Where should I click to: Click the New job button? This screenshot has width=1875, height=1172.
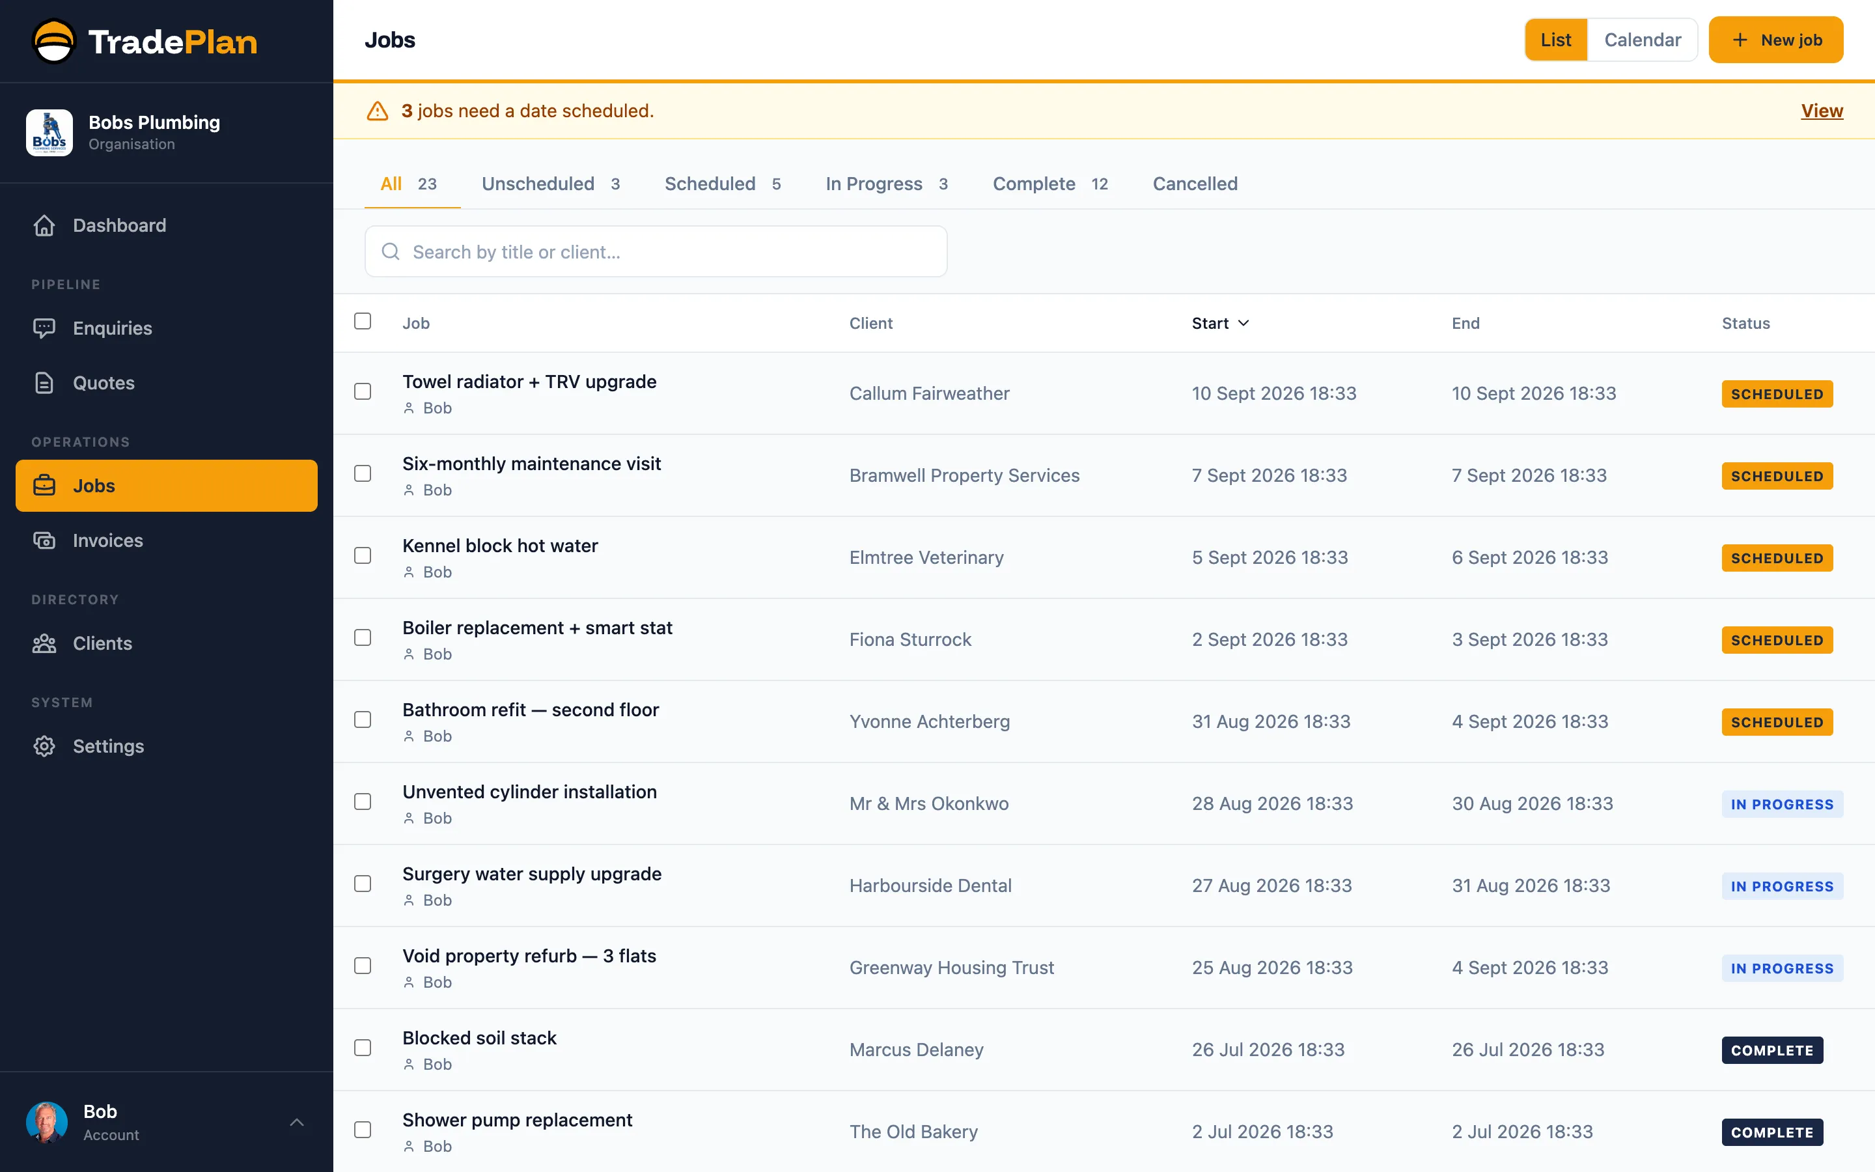[x=1776, y=40]
